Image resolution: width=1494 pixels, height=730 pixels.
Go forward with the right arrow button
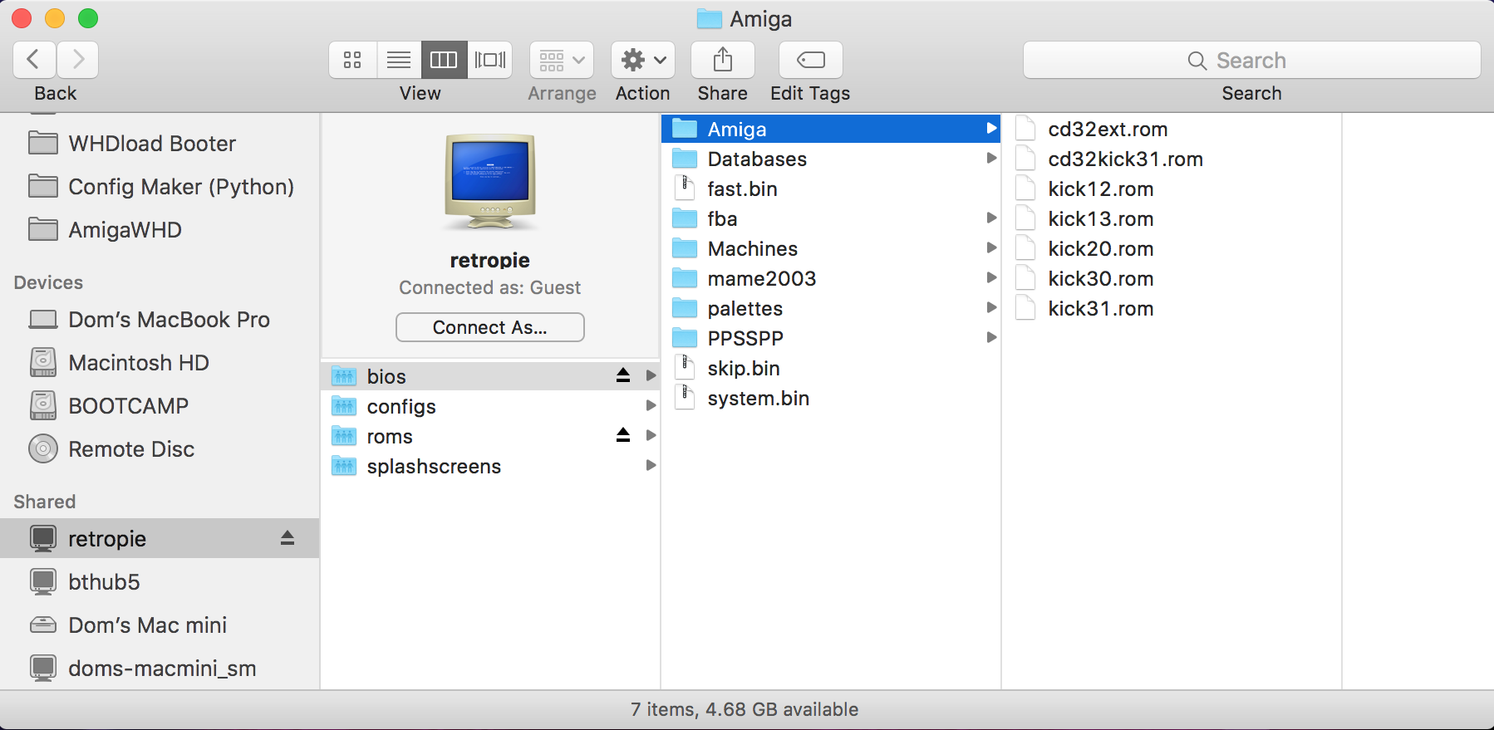(x=78, y=60)
